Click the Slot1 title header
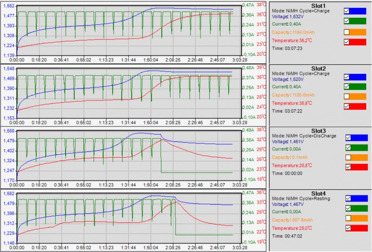Image resolution: width=372 pixels, height=252 pixels. click(x=321, y=5)
